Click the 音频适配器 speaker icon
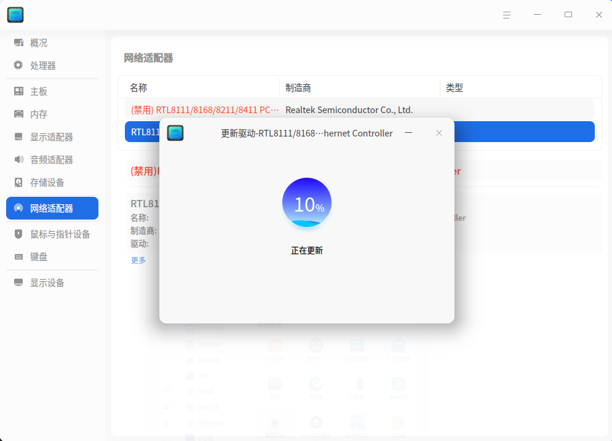 click(18, 159)
